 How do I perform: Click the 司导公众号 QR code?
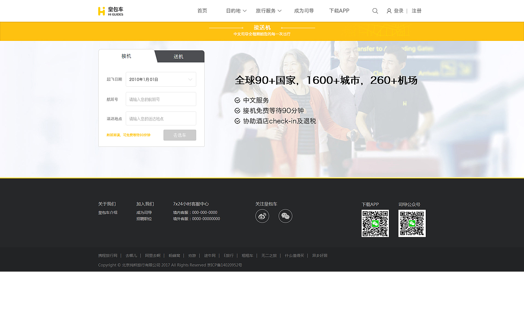pyautogui.click(x=412, y=223)
